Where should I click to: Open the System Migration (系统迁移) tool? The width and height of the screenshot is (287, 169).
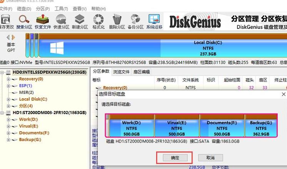tap(154, 20)
